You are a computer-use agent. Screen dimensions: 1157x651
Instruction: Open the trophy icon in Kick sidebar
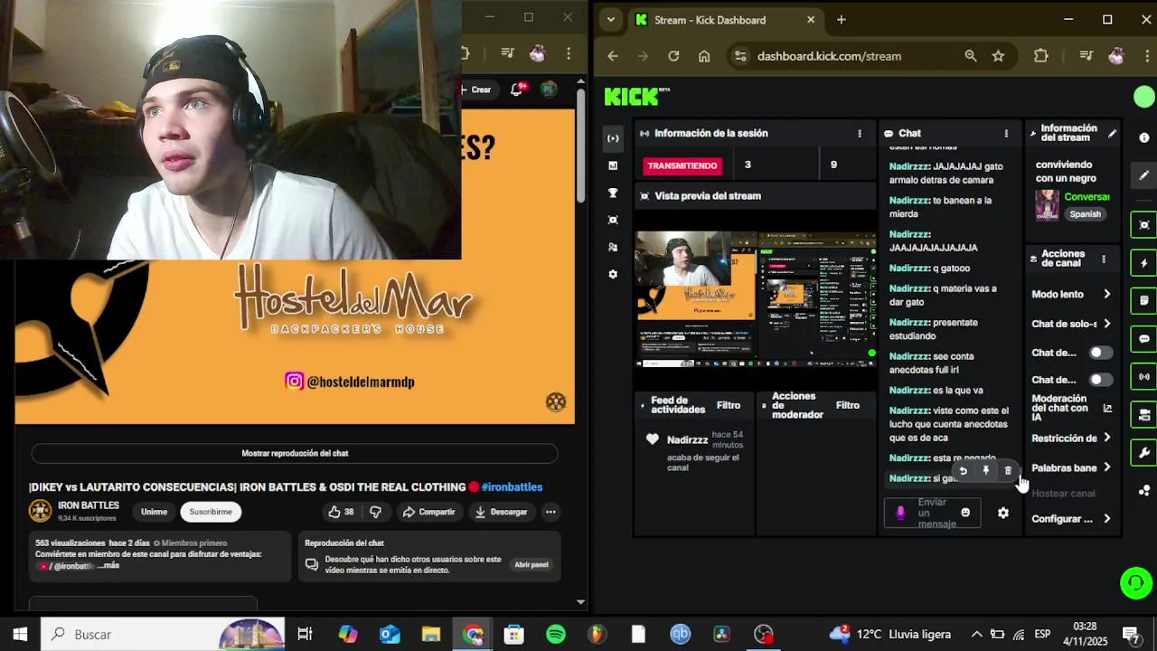613,193
